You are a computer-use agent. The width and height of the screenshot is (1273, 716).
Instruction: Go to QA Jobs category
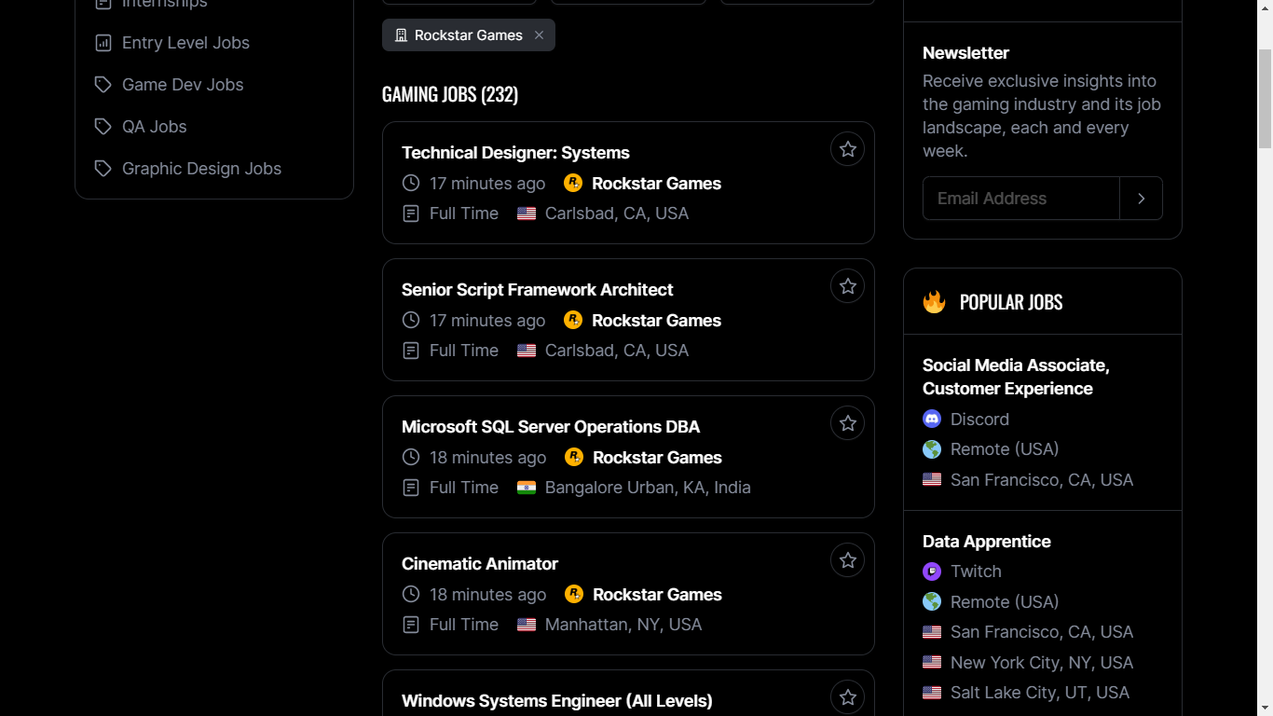(x=155, y=127)
